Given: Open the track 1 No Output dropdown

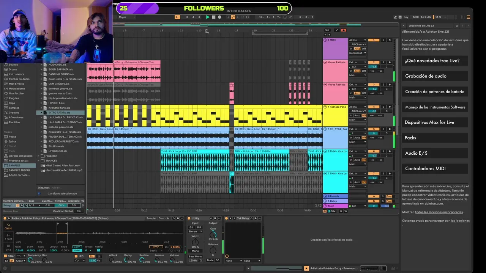Looking at the screenshot, I should (358, 53).
